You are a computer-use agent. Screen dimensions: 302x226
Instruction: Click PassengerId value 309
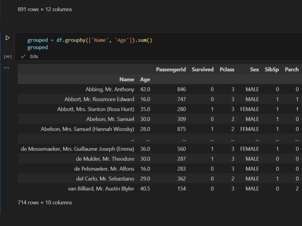pyautogui.click(x=182, y=119)
